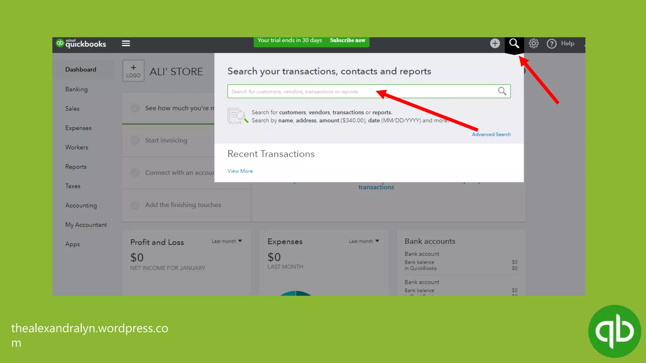Click magnifier icon inside search field
Viewport: 646px width, 363px height.
tap(502, 91)
